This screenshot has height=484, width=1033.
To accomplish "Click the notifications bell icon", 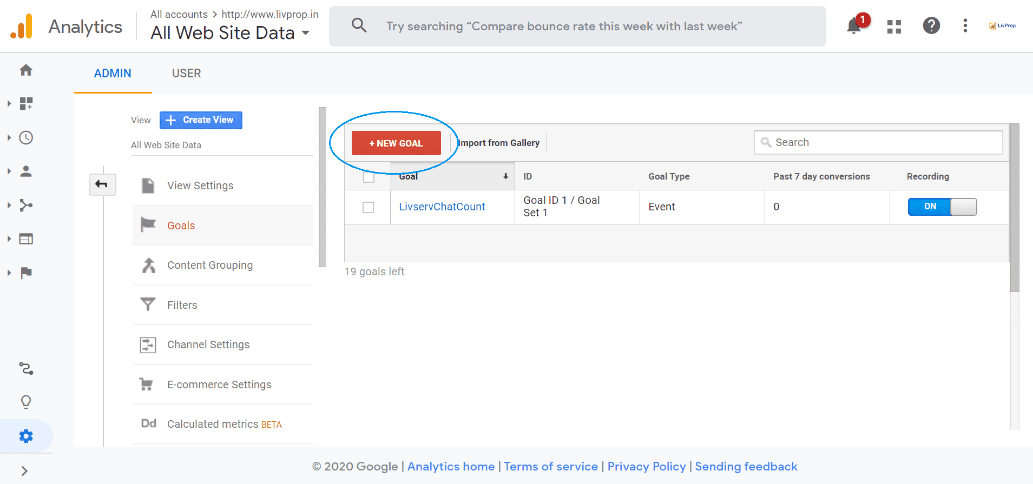I will click(x=854, y=26).
